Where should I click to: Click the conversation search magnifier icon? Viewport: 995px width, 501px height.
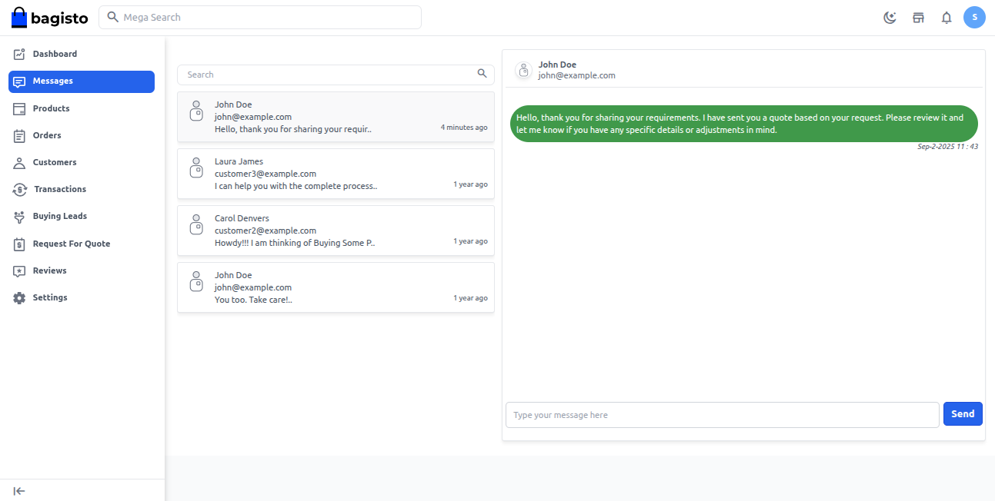pos(482,74)
